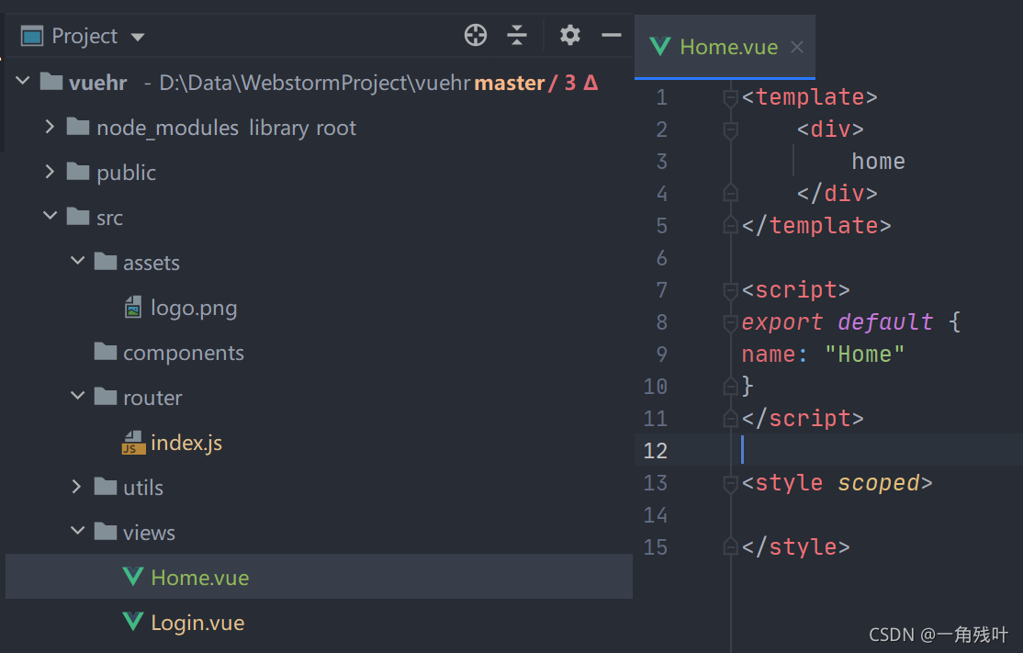Open Project panel settings gear
The height and width of the screenshot is (653, 1023).
coord(569,35)
